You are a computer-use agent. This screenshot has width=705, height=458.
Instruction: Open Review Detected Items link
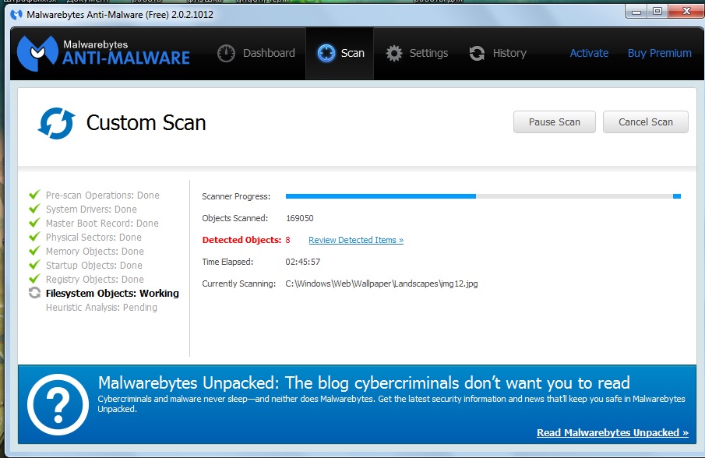pyautogui.click(x=356, y=240)
